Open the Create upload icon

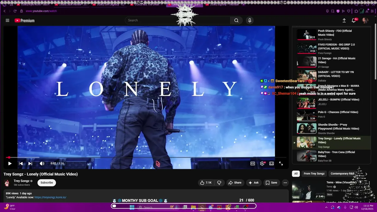(344, 20)
